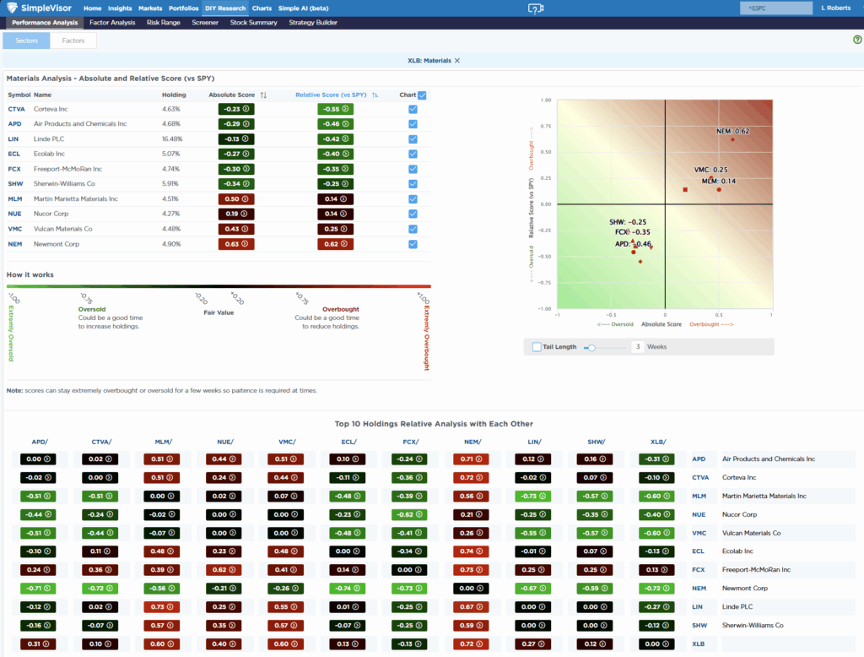This screenshot has height=657, width=864.
Task: Click the green help question mark icon
Action: click(x=857, y=40)
